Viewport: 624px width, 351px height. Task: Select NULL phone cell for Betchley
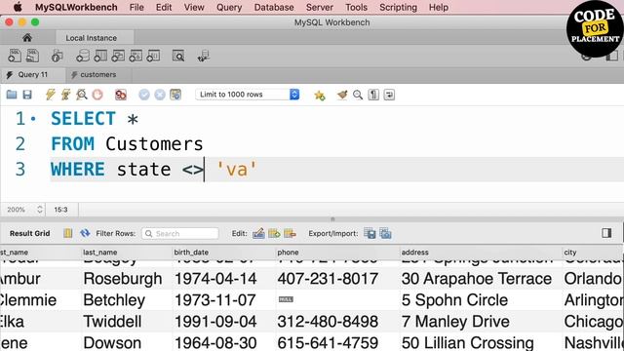(286, 299)
